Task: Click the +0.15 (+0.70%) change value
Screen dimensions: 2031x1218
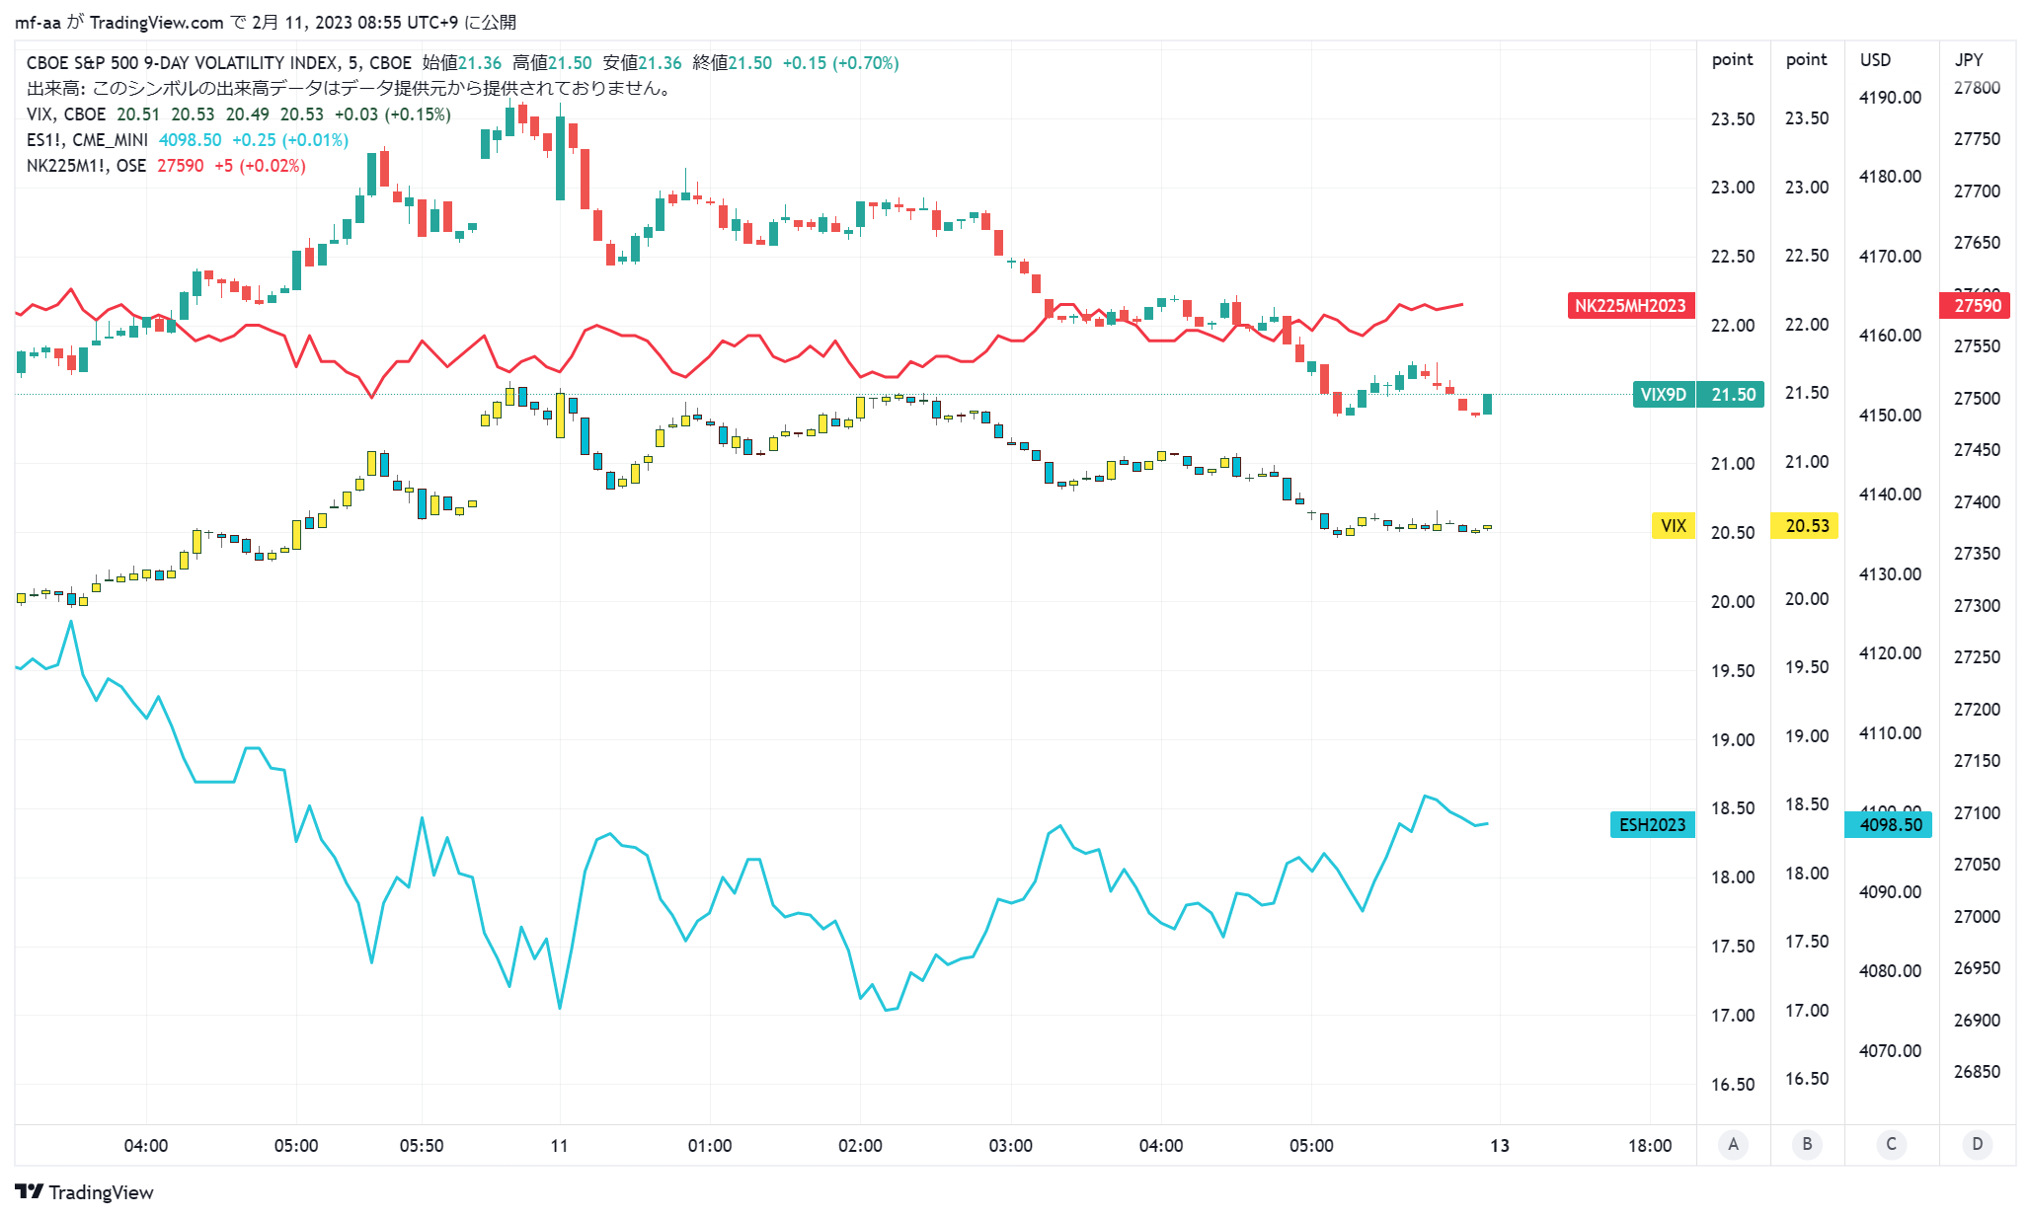Action: [x=840, y=63]
